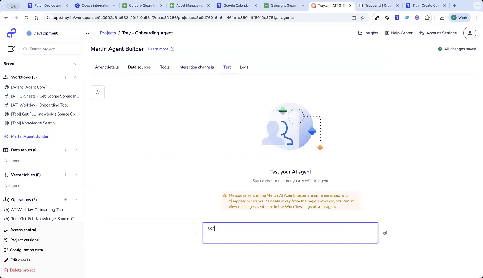
Task: Add a new workflow with the plus icon
Action: 66,77
